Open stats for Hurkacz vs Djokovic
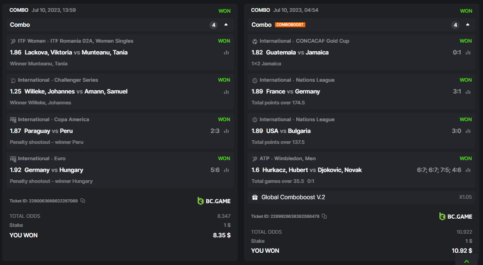This screenshot has height=265, width=483. 468,170
